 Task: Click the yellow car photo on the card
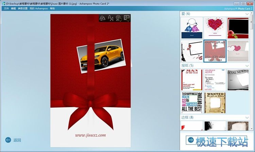pos(102,56)
